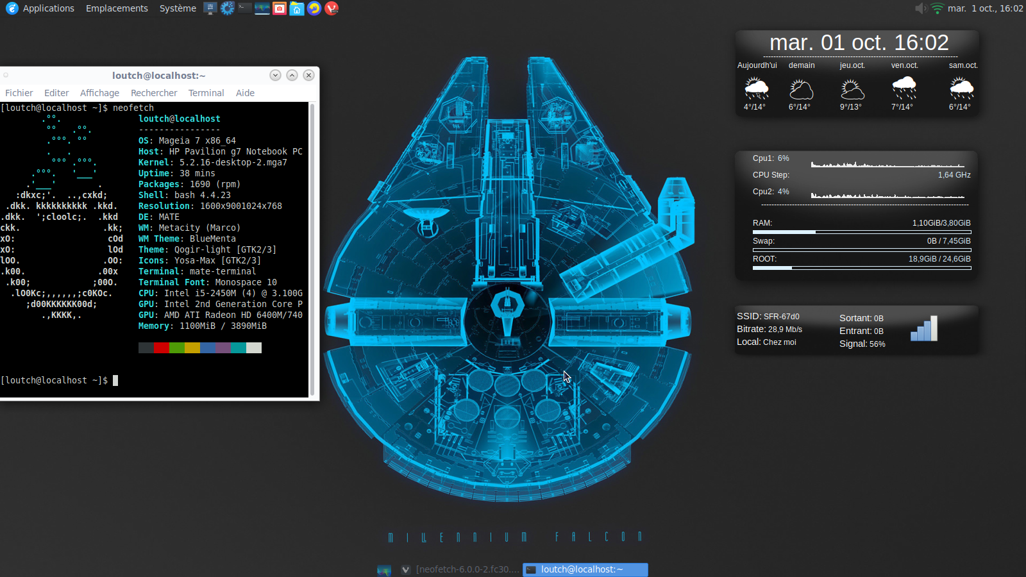Open Fichier menu in terminal
This screenshot has height=577, width=1026.
(19, 93)
